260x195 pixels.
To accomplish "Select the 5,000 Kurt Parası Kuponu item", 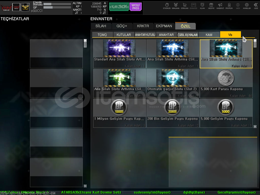I will pyautogui.click(x=226, y=83).
